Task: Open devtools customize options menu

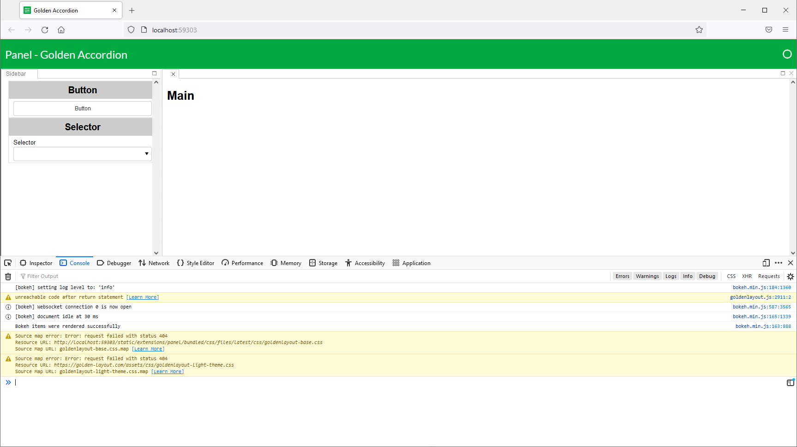Action: [x=779, y=263]
